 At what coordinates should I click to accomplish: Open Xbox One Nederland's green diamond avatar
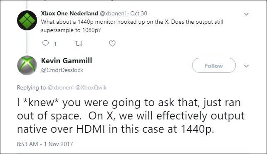pos(27,20)
